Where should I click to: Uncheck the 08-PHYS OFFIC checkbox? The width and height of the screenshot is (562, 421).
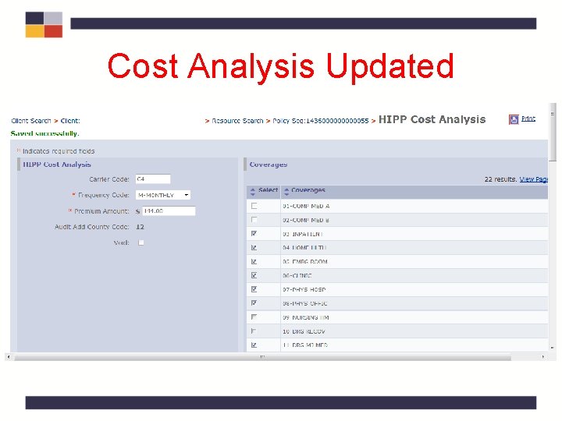point(254,303)
